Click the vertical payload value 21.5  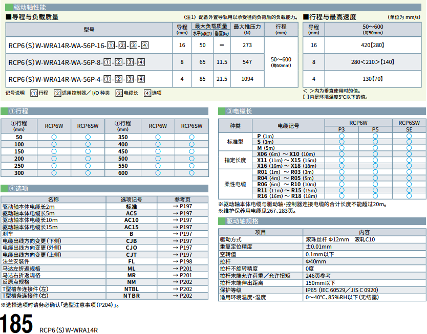(x=222, y=79)
